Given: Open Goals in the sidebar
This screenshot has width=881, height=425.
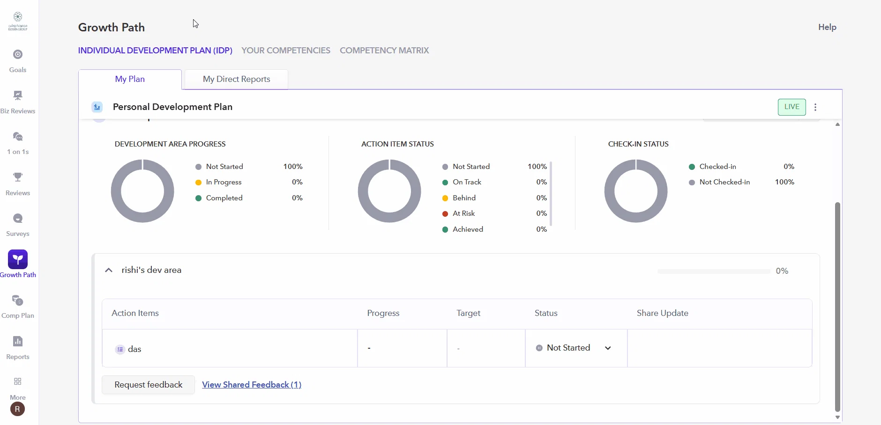Looking at the screenshot, I should pos(18,61).
